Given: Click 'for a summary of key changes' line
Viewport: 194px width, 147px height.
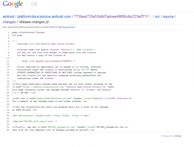Looking at the screenshot, I should coord(49,101).
